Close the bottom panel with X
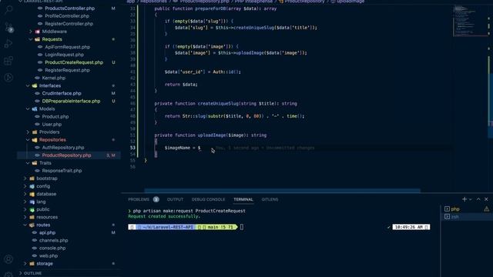 tap(486, 199)
